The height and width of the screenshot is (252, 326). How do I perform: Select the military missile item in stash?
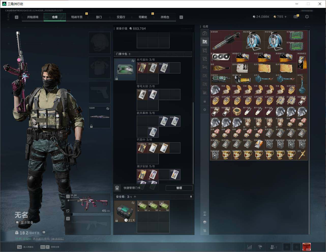226,41
